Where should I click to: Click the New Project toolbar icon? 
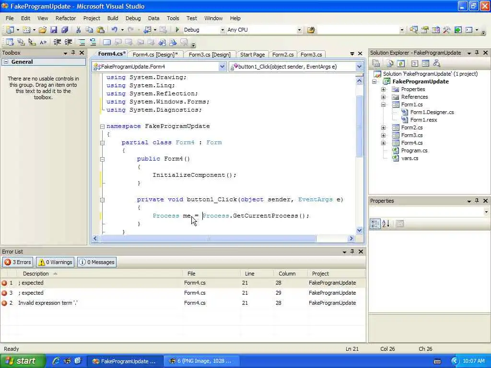click(10, 30)
